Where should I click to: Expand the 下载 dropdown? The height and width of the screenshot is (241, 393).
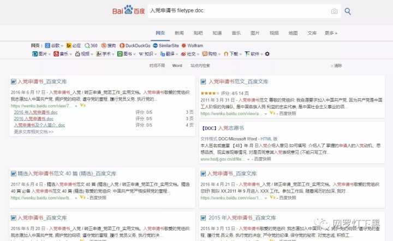point(241,54)
